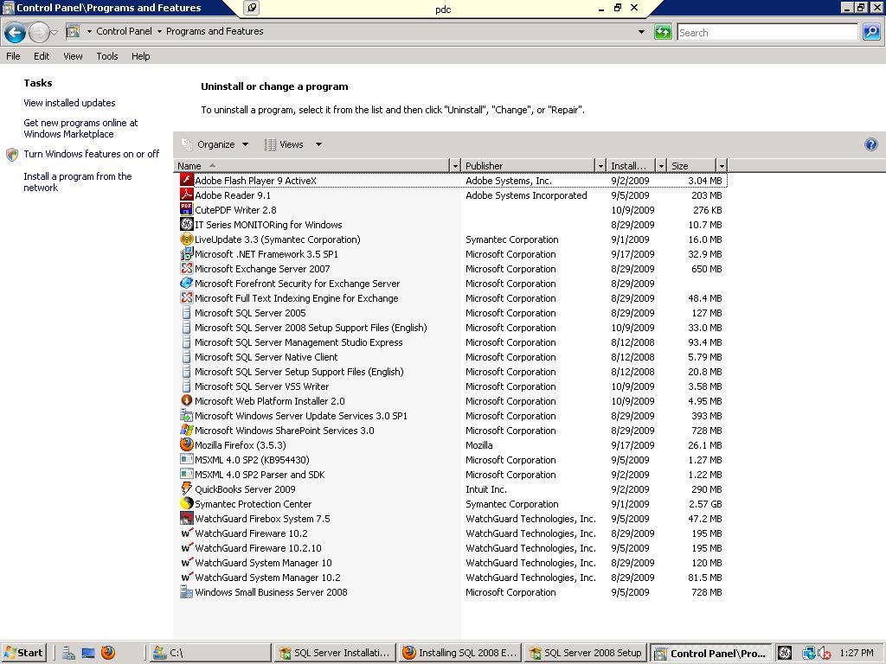The image size is (886, 664).
Task: Click the Microsoft Exchange Server 2007 icon
Action: pyautogui.click(x=187, y=268)
